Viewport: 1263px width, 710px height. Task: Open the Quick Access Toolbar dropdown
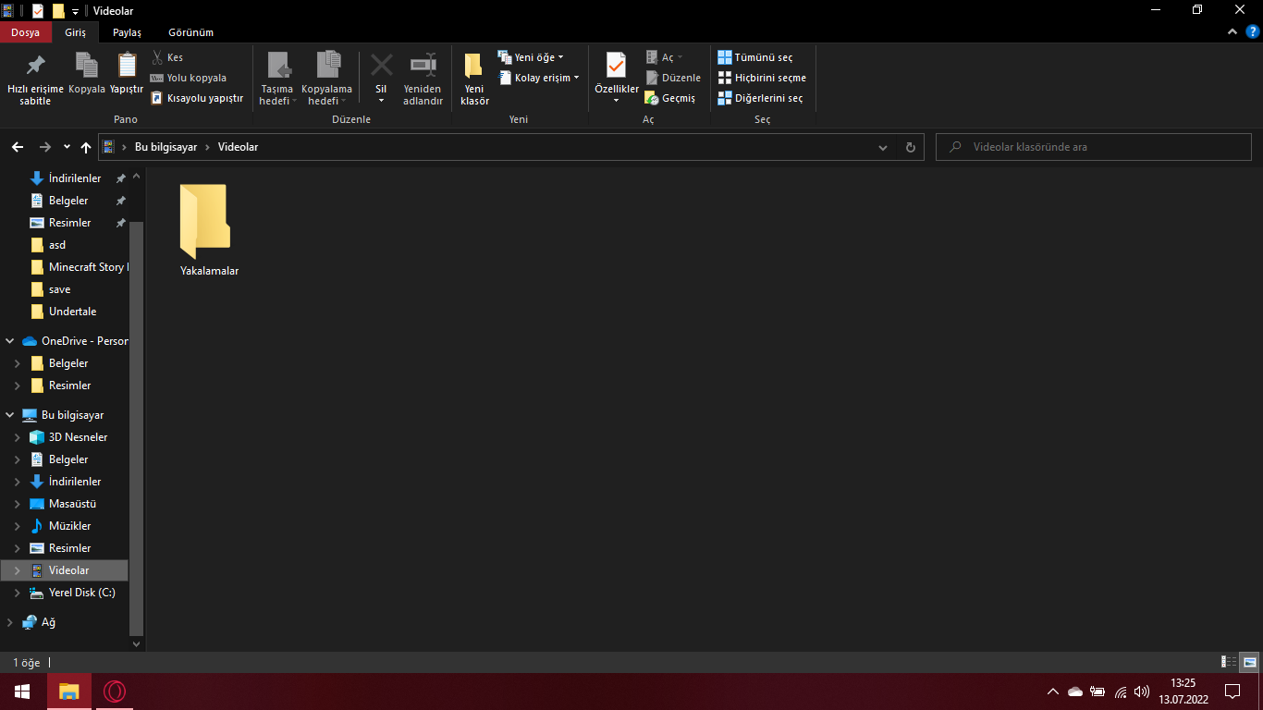[x=75, y=11]
